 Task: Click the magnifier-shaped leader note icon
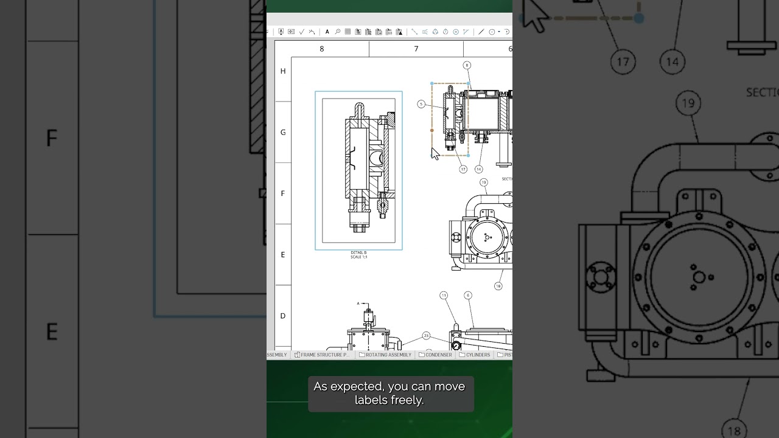pos(338,32)
